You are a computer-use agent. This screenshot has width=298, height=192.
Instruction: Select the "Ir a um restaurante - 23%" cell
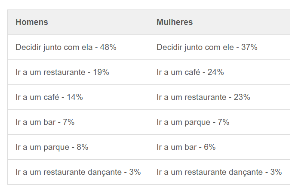pos(203,97)
